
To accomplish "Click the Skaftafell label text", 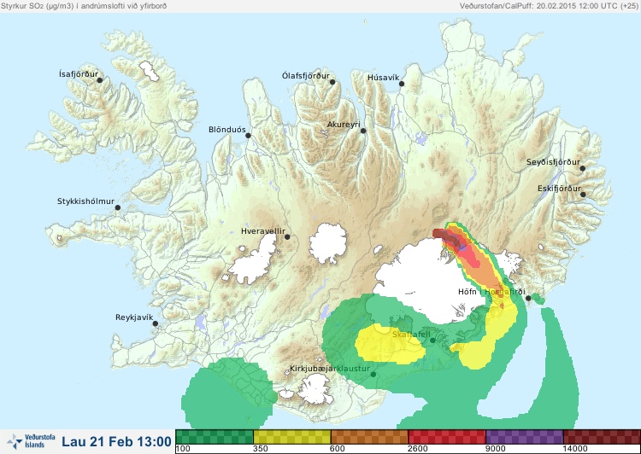I will tap(411, 335).
